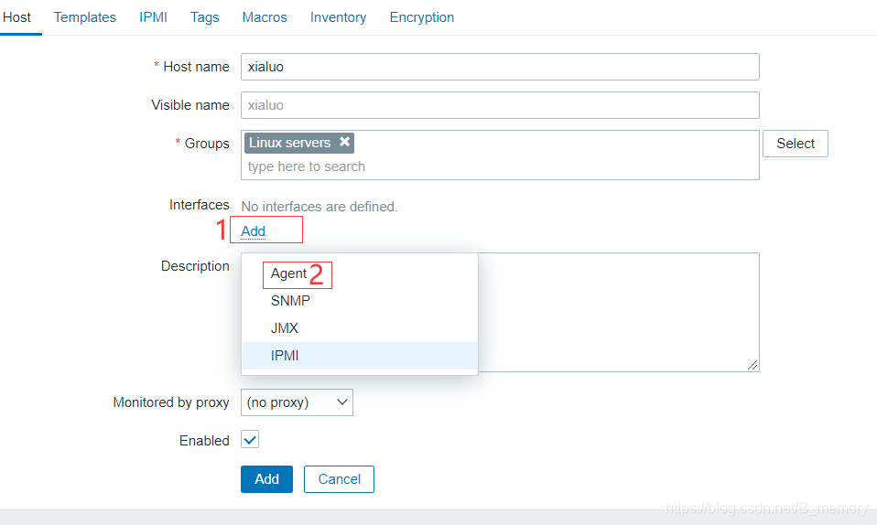Open the IPMI tab
Screen dimensions: 877x525
tap(153, 17)
